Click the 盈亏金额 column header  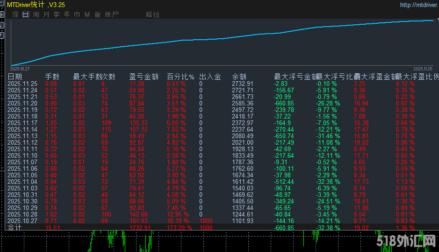point(144,77)
